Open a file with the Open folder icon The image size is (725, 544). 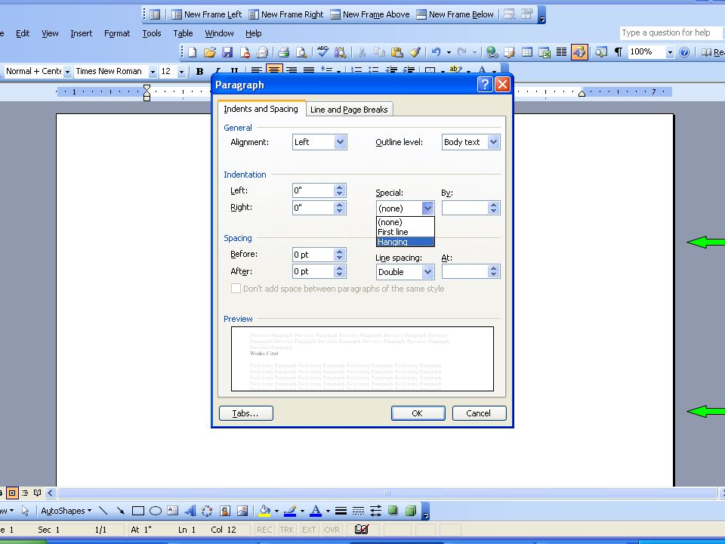coord(210,52)
